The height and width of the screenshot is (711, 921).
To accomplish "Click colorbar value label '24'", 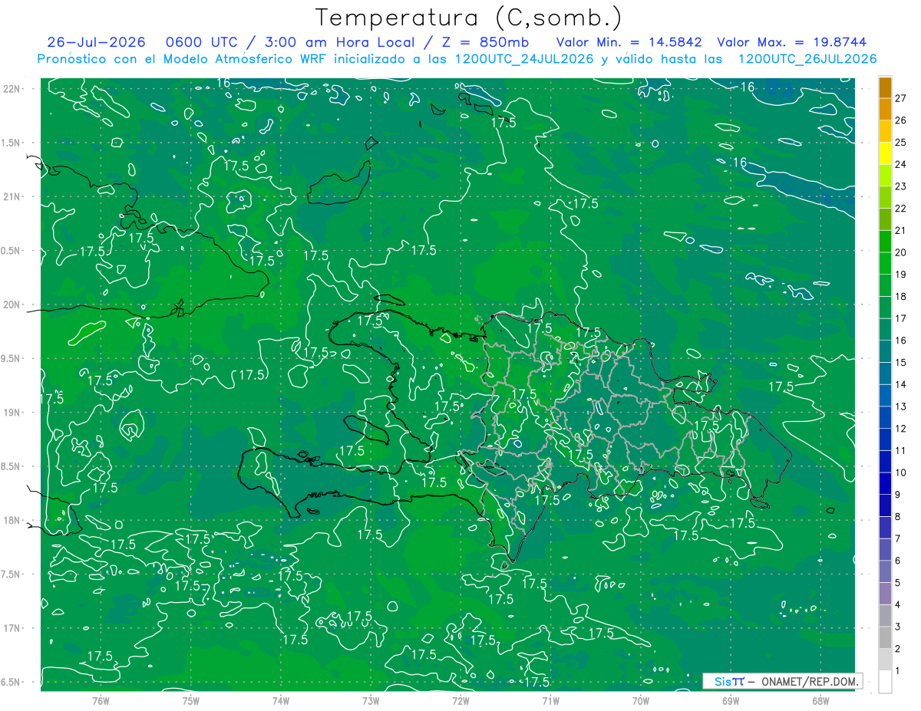I will 901,164.
